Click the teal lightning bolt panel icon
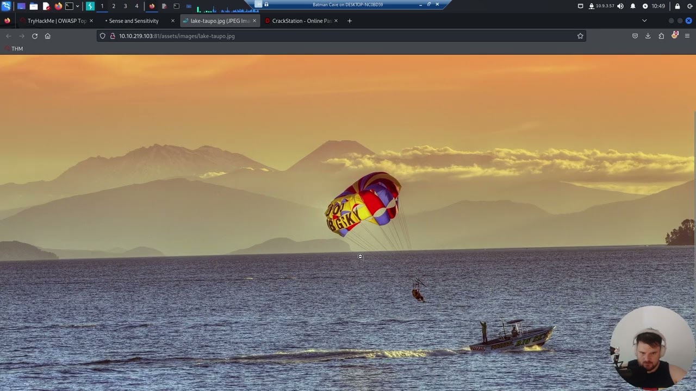The width and height of the screenshot is (696, 391). point(90,6)
